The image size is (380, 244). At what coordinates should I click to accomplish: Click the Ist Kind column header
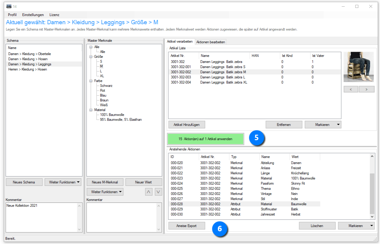[295, 56]
